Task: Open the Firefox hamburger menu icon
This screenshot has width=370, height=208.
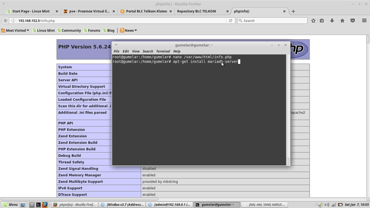Action: pyautogui.click(x=364, y=20)
